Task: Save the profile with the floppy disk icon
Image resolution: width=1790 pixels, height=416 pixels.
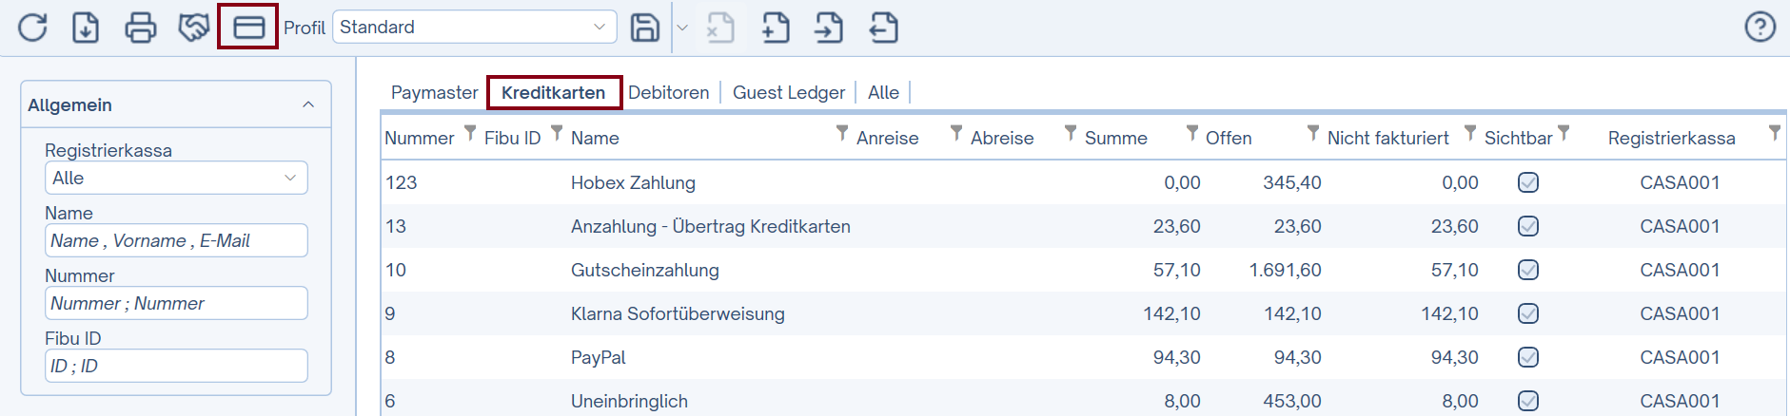Action: 644,28
